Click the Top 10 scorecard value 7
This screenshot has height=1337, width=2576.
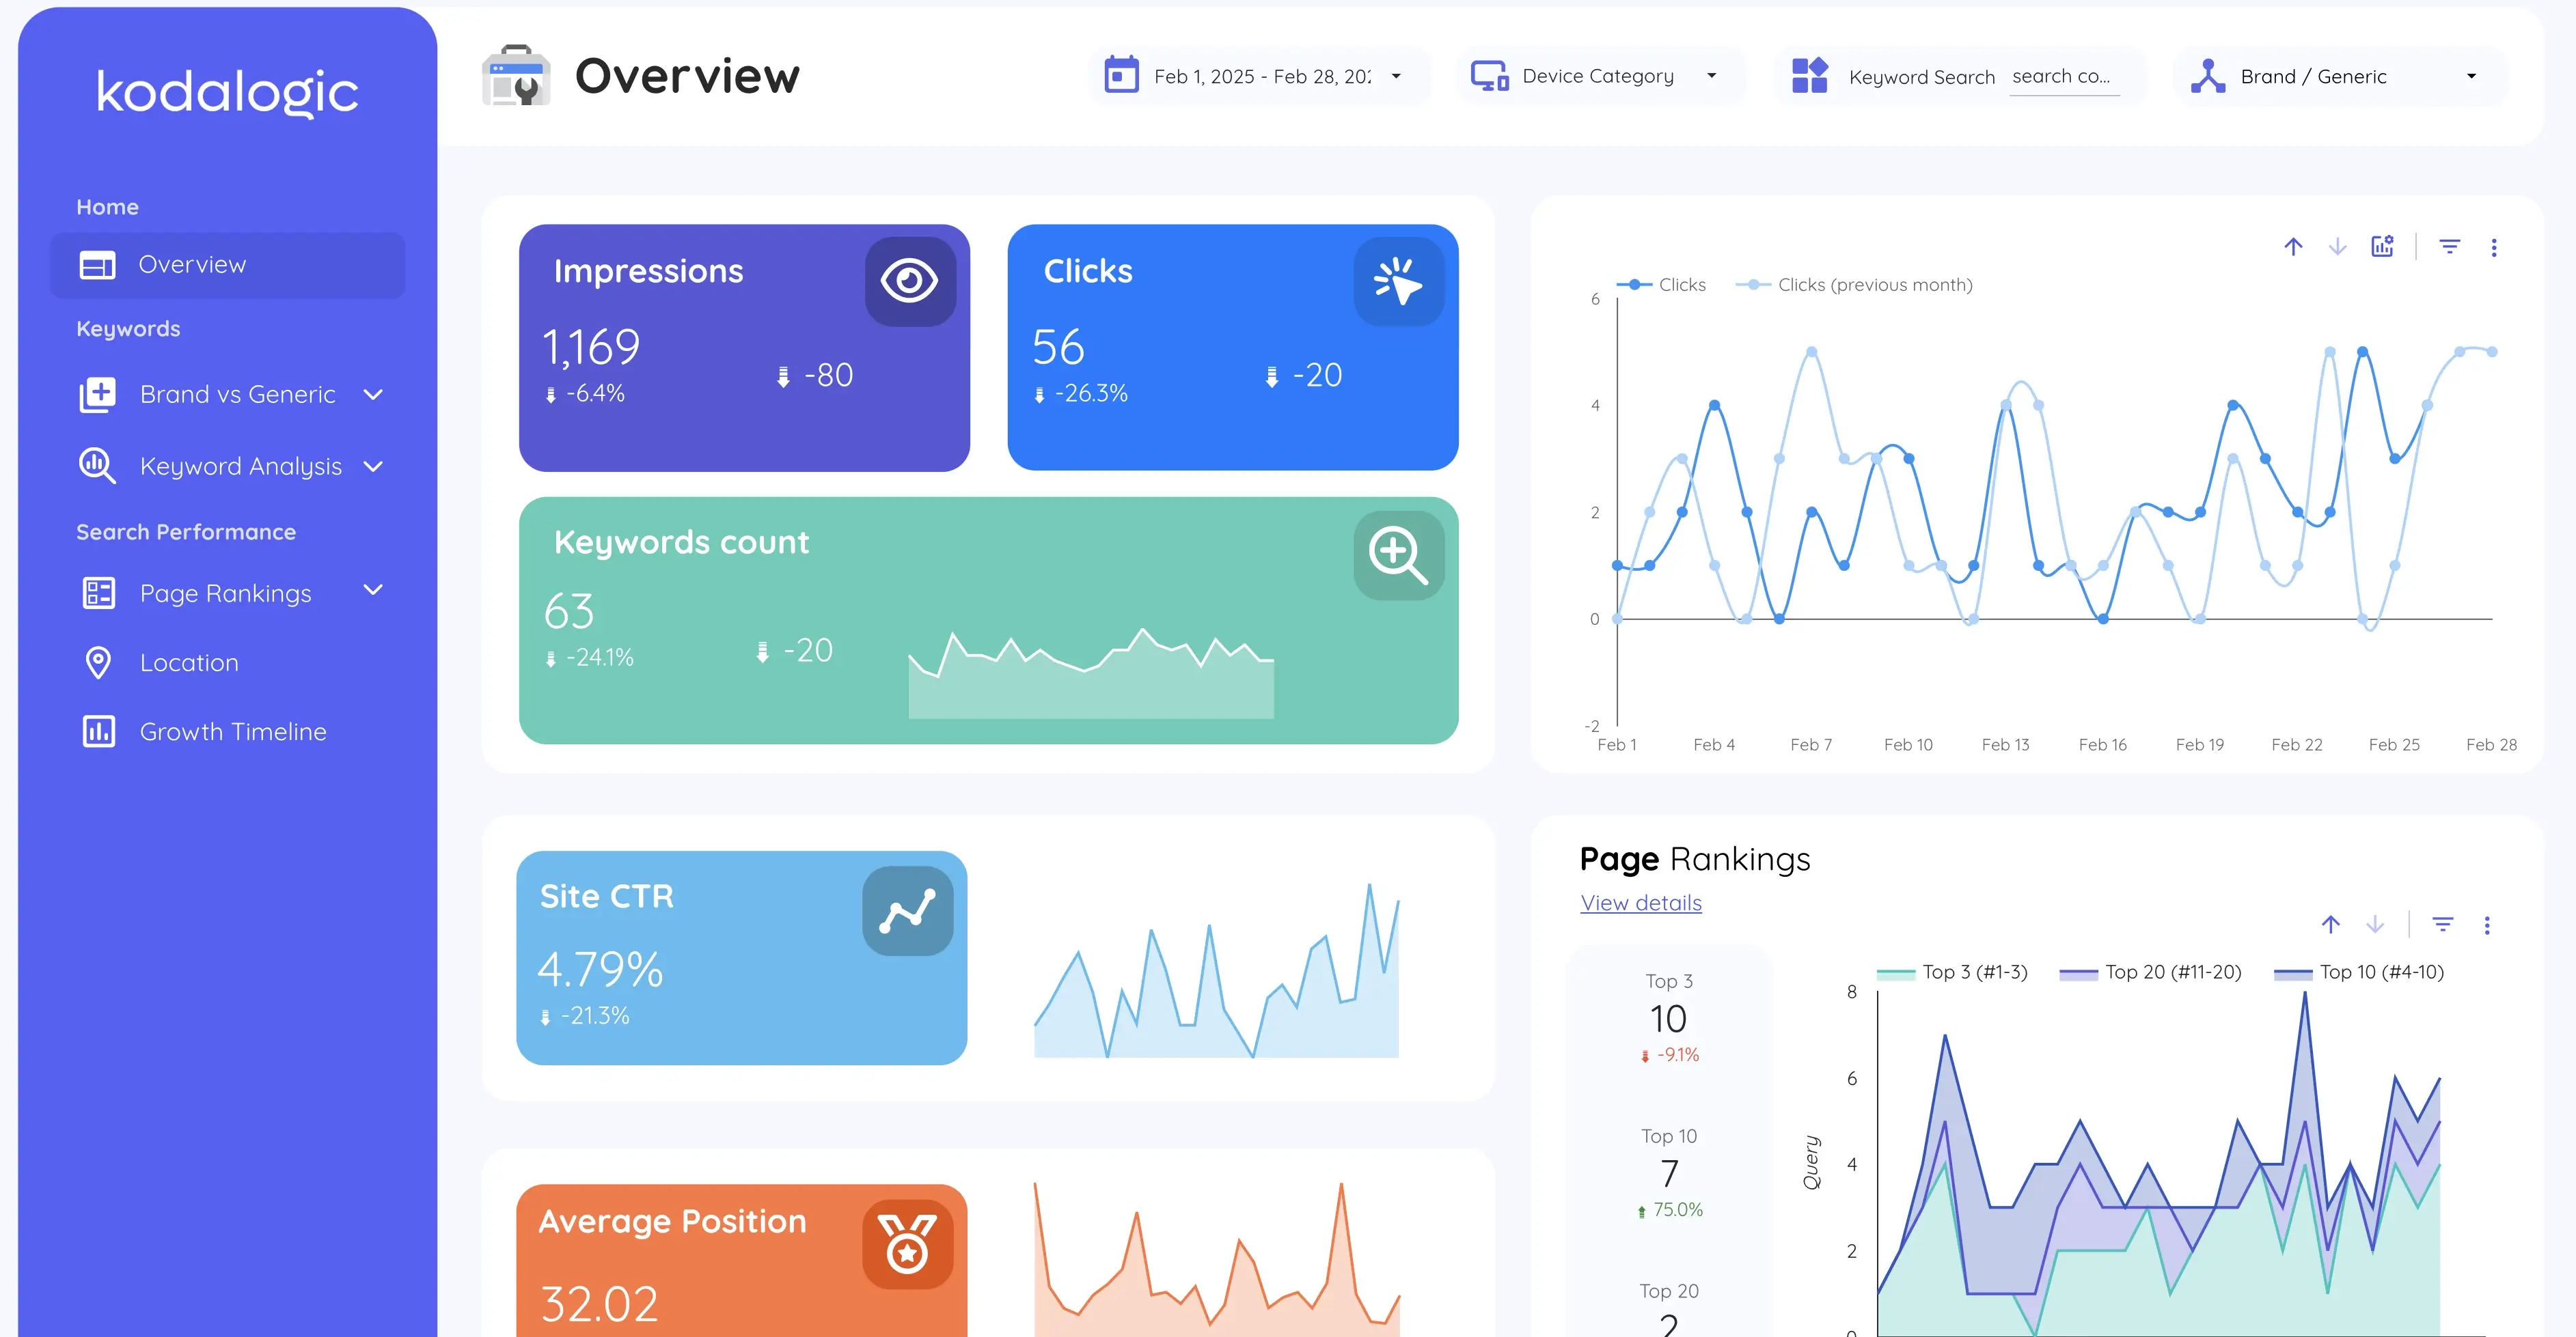[x=1669, y=1173]
